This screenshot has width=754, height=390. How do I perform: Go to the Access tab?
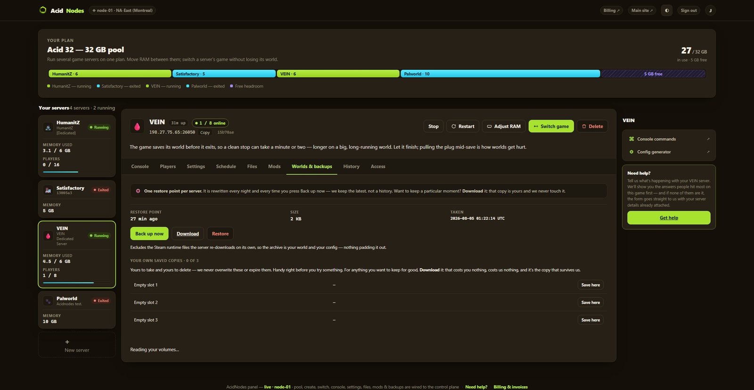point(378,166)
